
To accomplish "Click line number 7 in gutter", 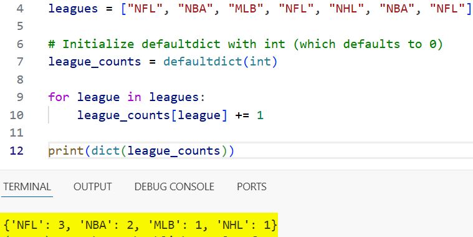I will point(19,62).
